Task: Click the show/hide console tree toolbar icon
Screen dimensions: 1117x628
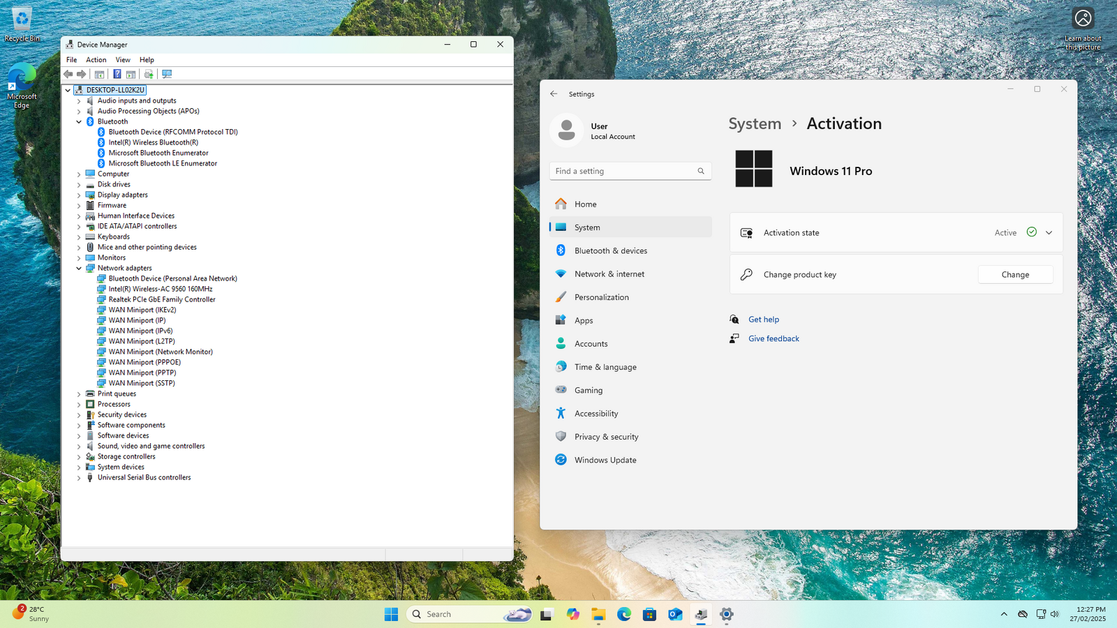Action: (x=99, y=74)
